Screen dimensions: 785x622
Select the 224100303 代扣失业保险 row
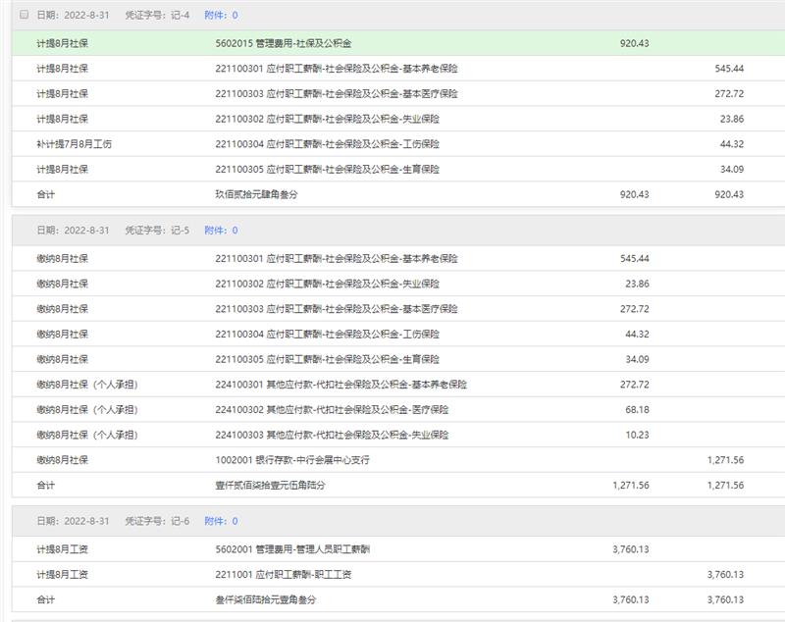tap(332, 435)
